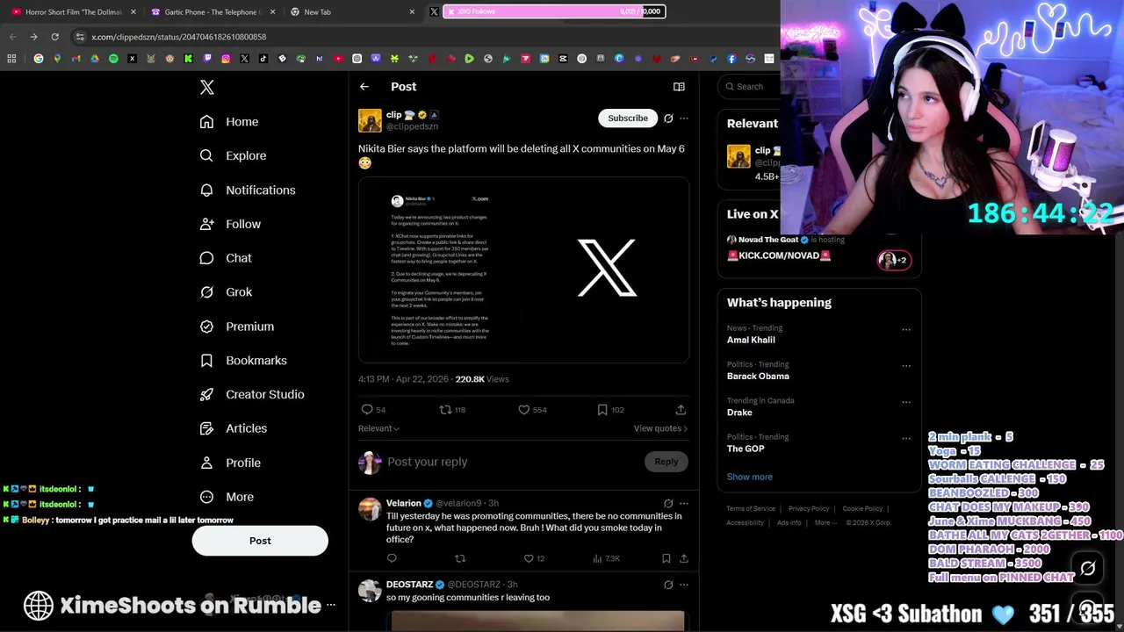The width and height of the screenshot is (1124, 632).
Task: Switch to the Horror Short Film tab
Action: pyautogui.click(x=73, y=12)
